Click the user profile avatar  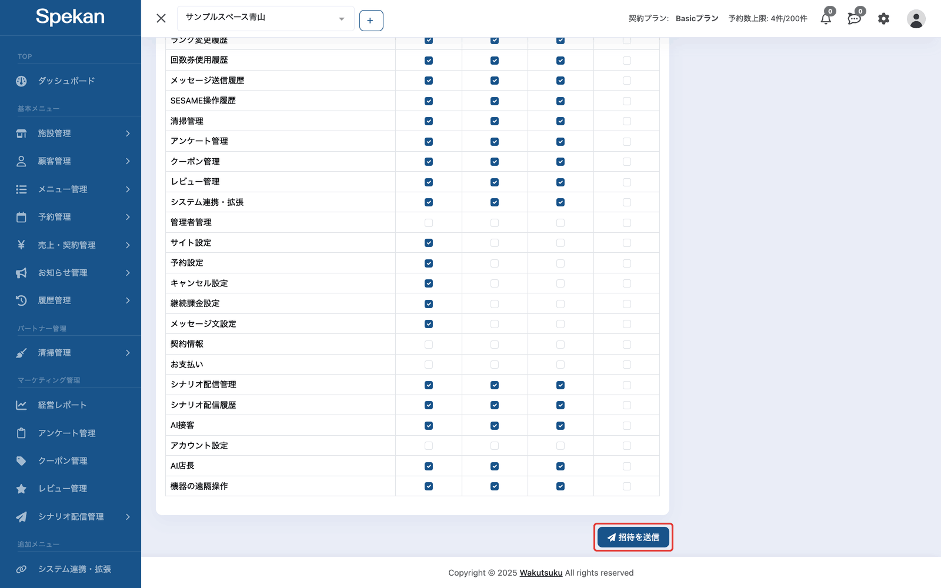pos(916,19)
